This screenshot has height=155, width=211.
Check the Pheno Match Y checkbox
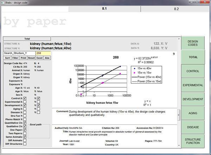pyautogui.click(x=25, y=119)
